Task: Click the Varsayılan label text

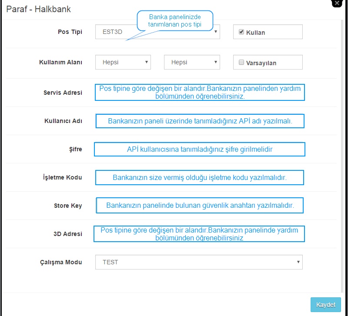Action: tap(261, 63)
